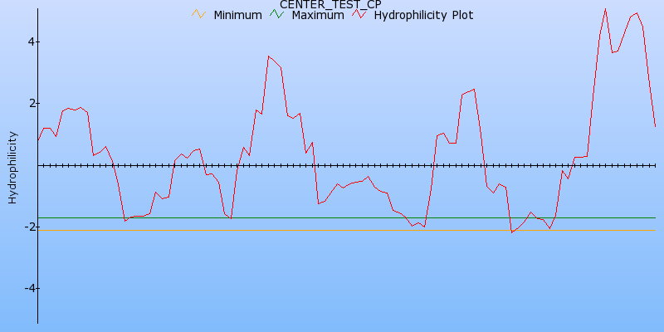Image resolution: width=664 pixels, height=332 pixels.
Task: Select the Hydrophilicity Plot legend label
Action: tap(423, 15)
